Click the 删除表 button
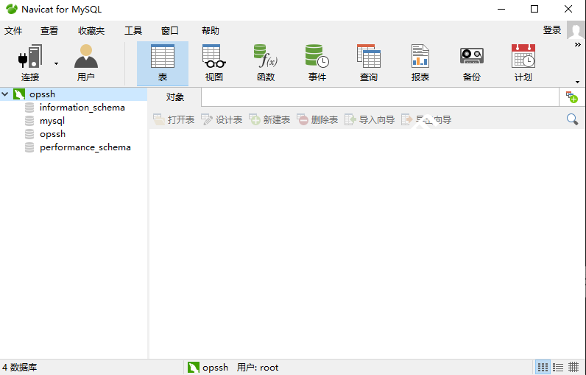The image size is (586, 375). tap(317, 119)
